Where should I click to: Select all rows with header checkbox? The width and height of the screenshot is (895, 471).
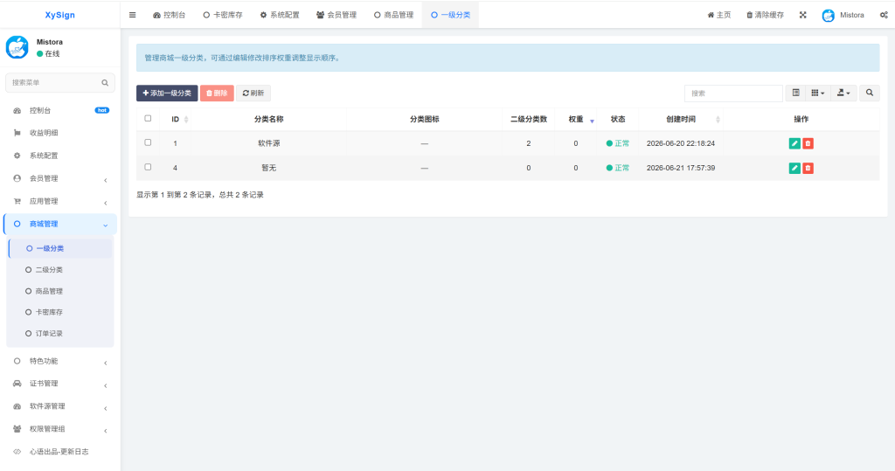[x=148, y=118]
